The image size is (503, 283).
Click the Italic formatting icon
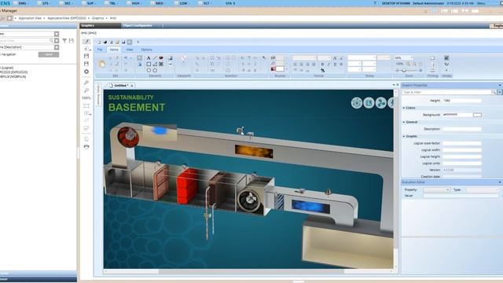point(329,64)
